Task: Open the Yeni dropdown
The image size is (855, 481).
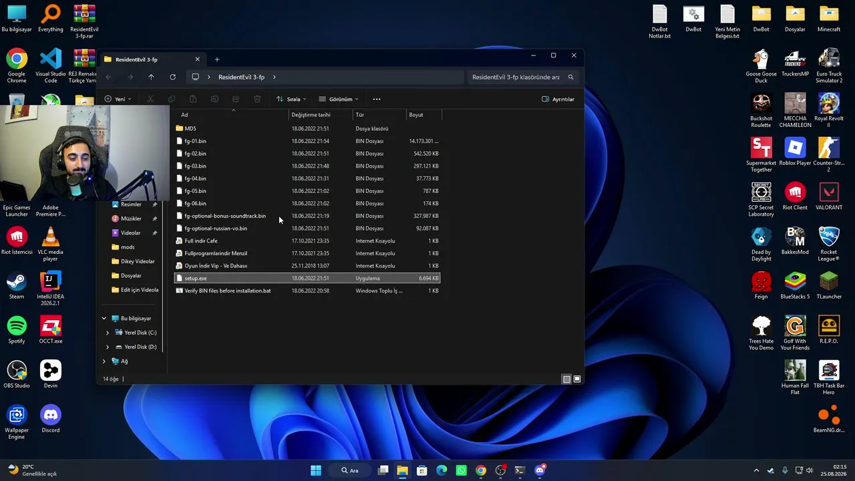Action: tap(118, 100)
